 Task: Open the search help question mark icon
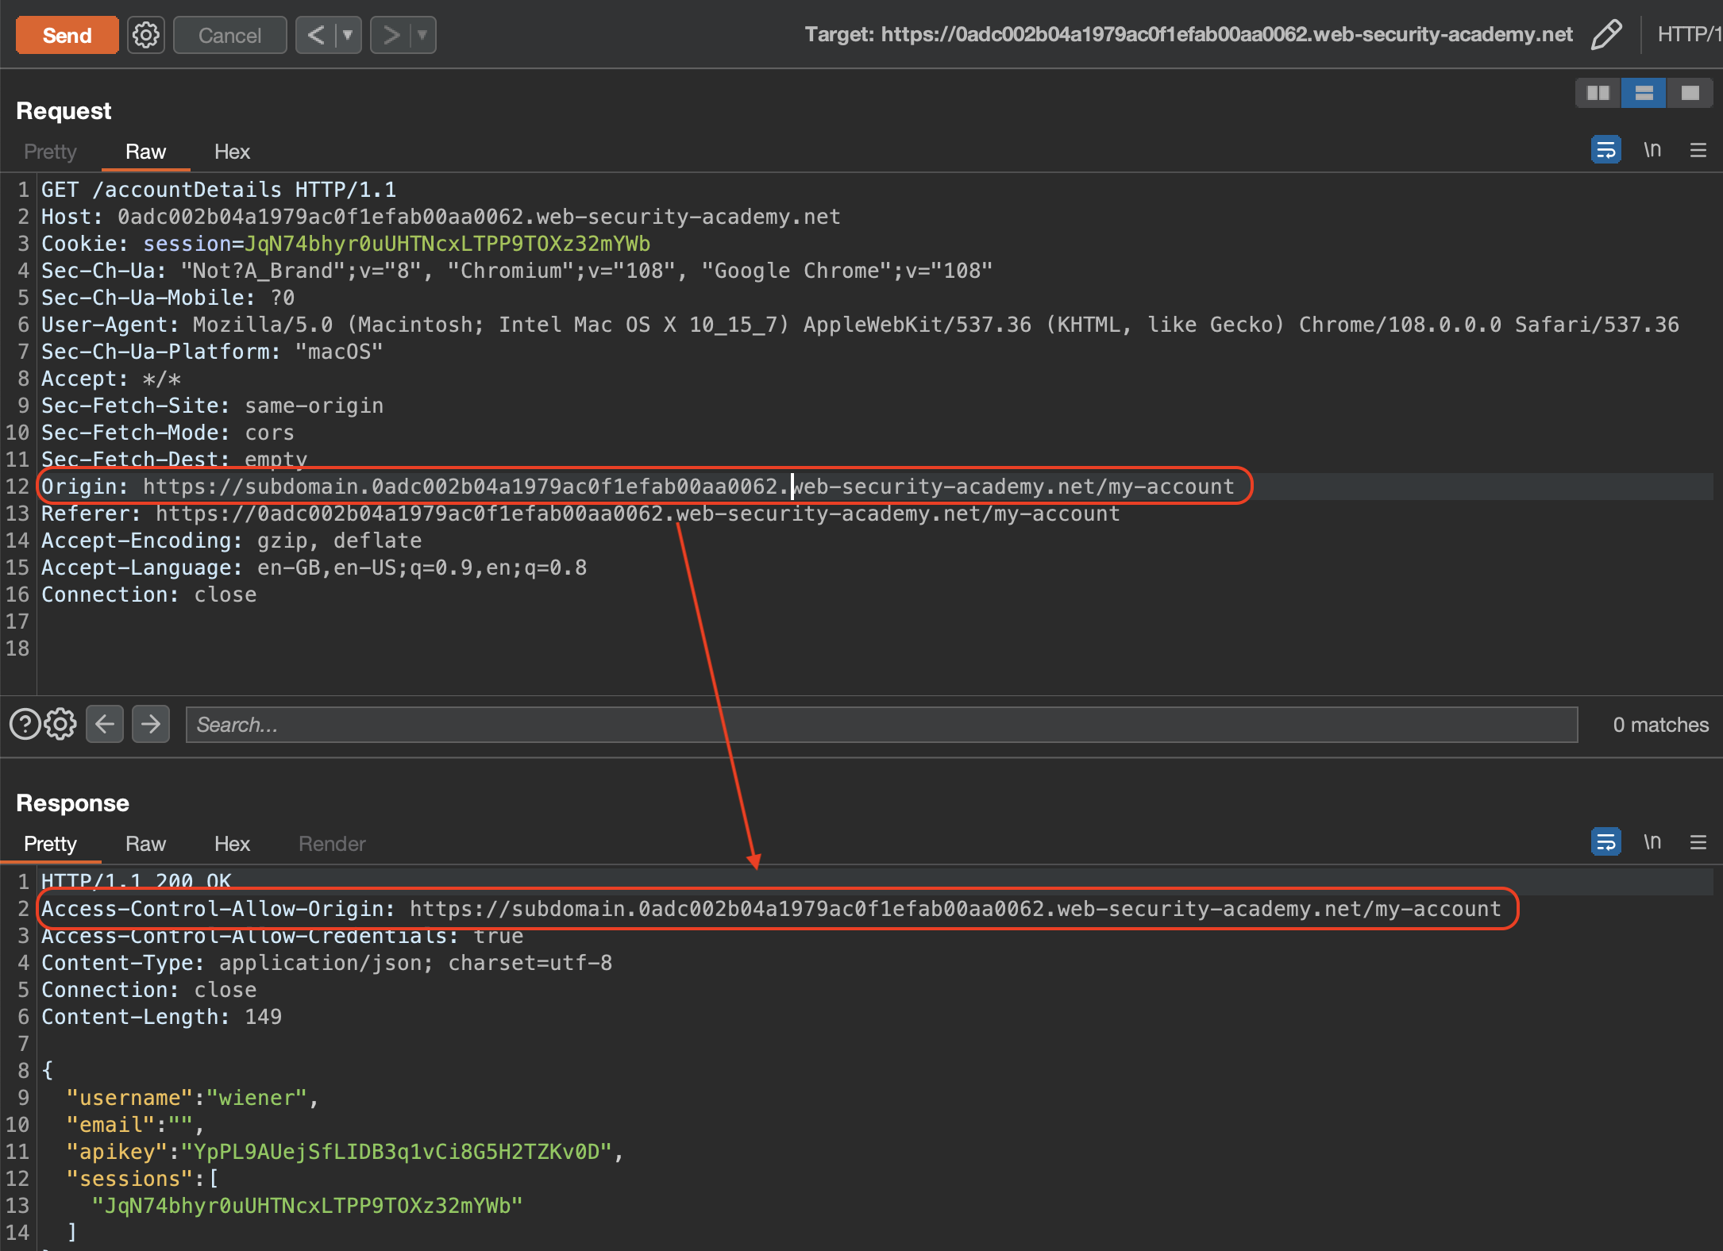[x=25, y=724]
